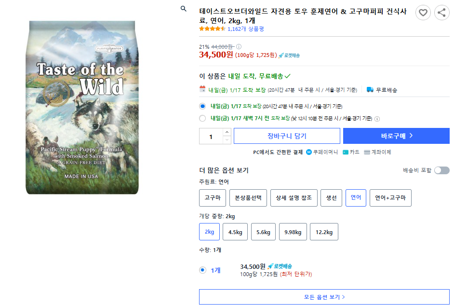Viewport: 454px width, 307px height.
Task: Enable the 배송비 포함 toggle switch
Action: pos(441,170)
